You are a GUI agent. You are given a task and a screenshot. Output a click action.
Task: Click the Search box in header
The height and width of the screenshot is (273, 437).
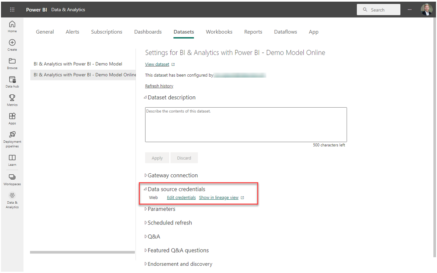(x=378, y=10)
